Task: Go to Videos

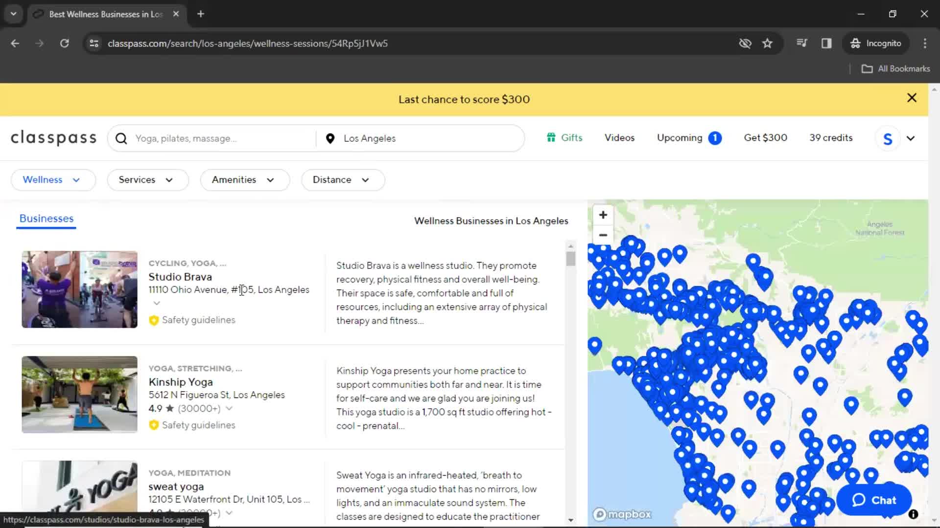Action: pos(619,138)
